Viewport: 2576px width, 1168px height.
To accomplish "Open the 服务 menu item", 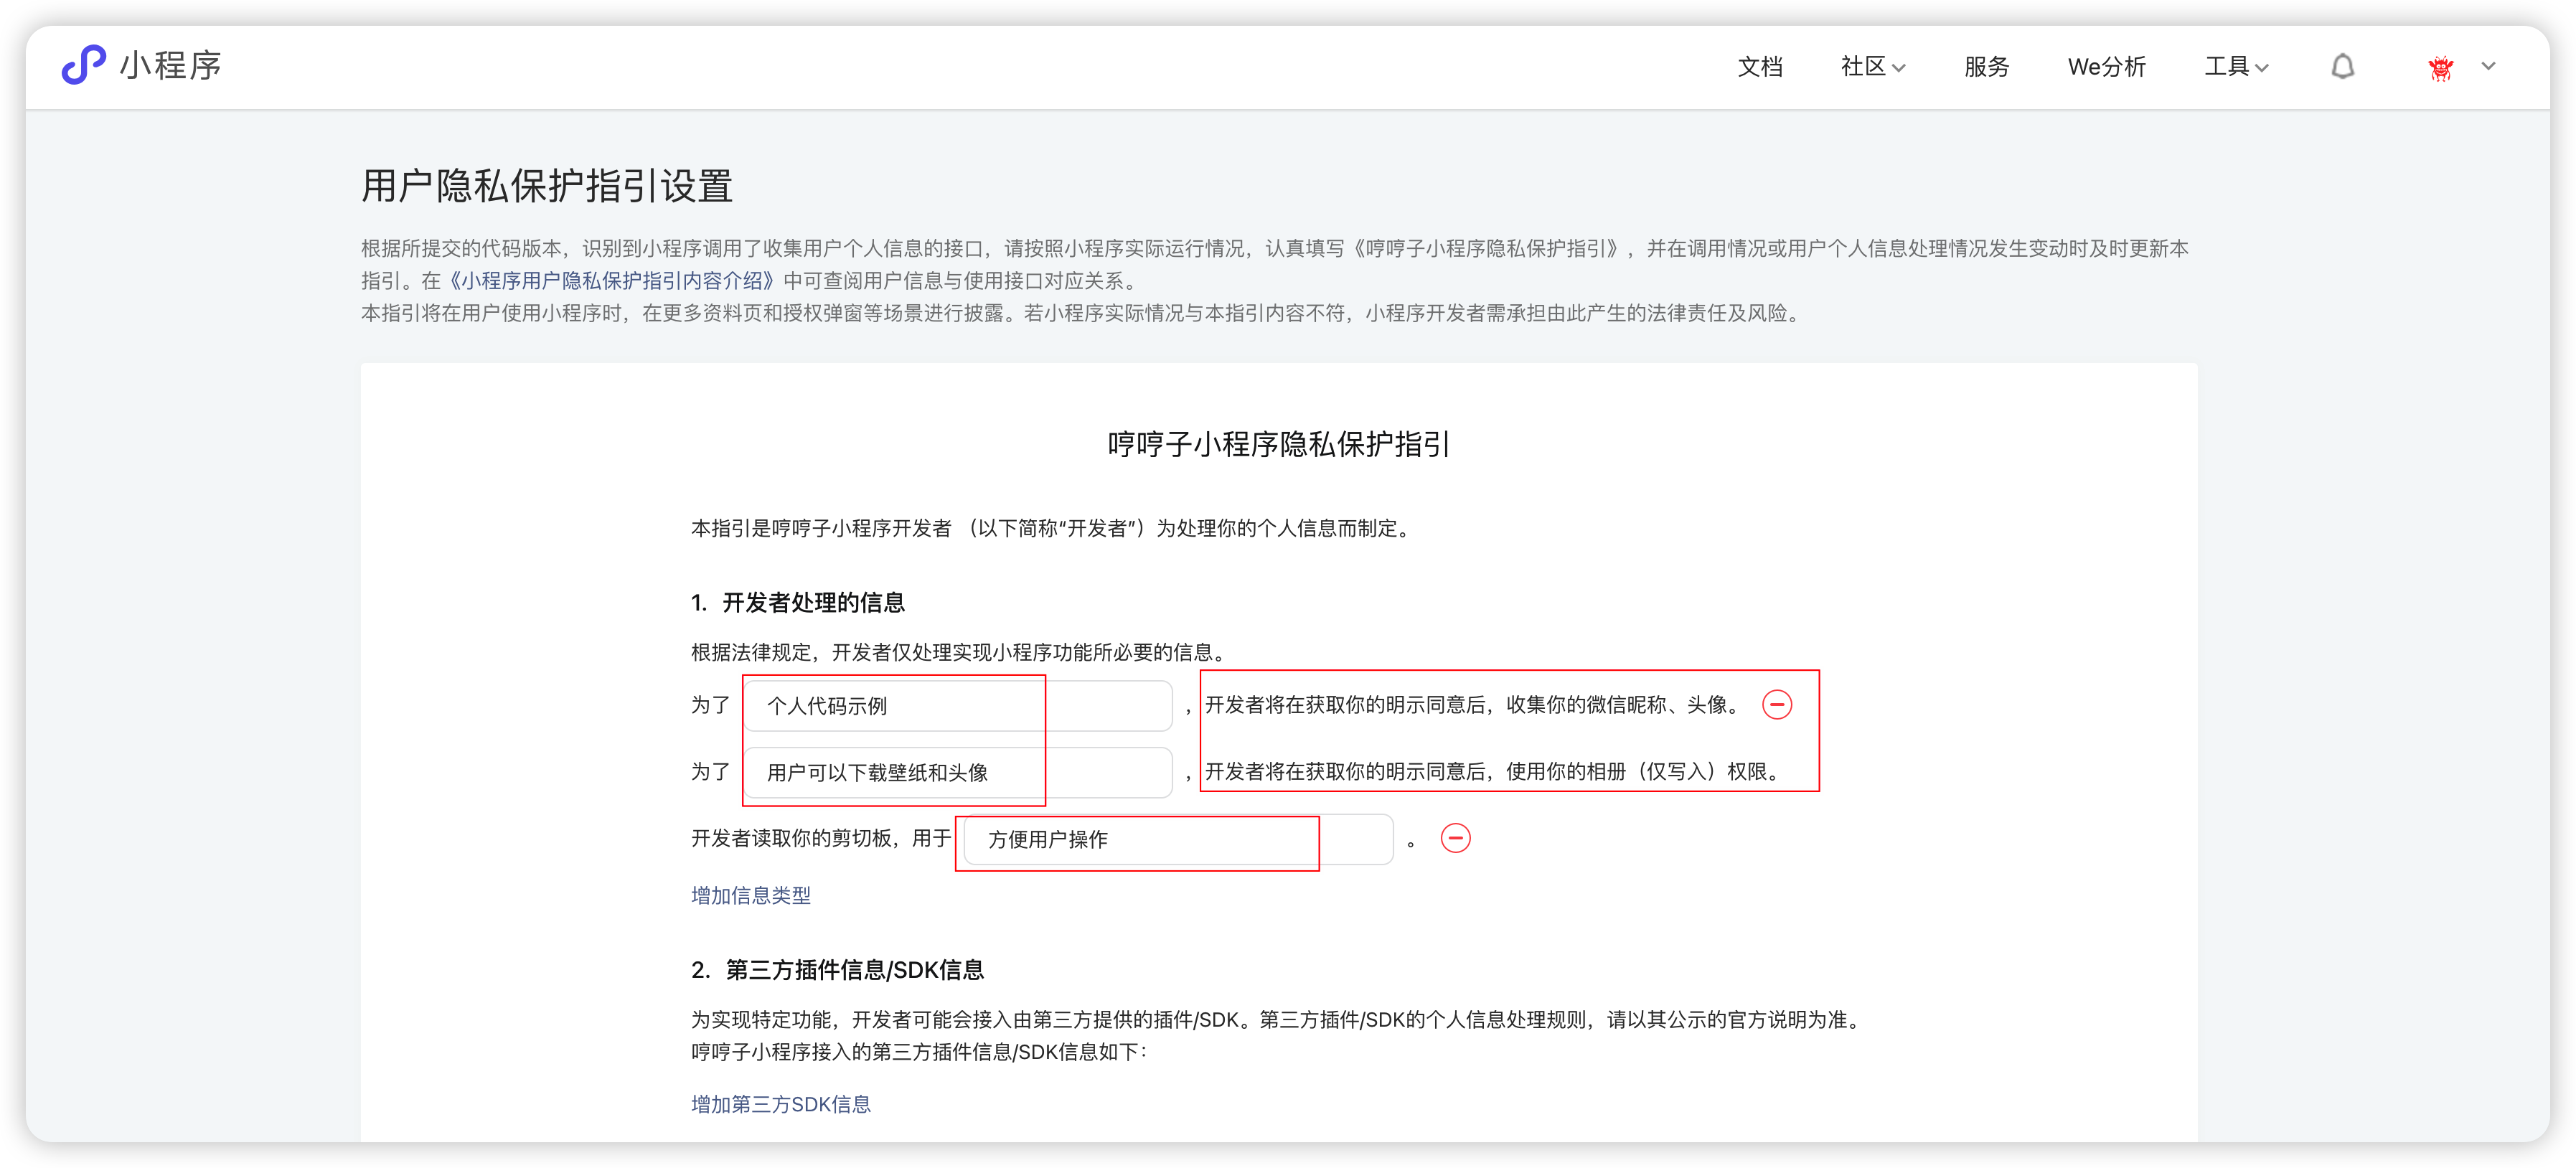I will point(1986,67).
